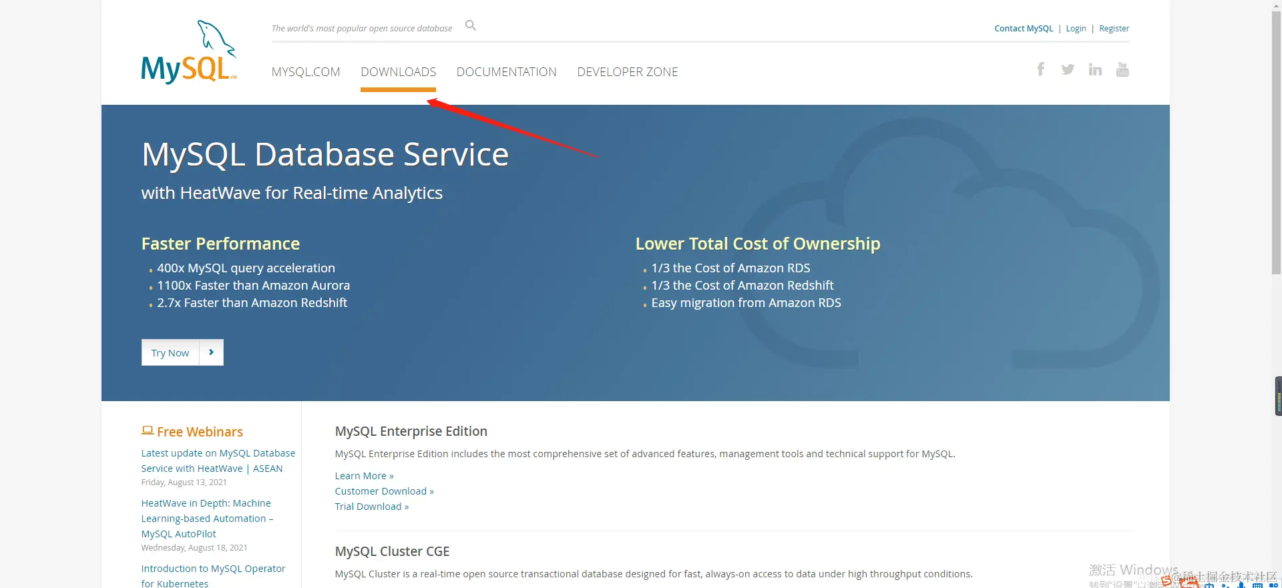Click the Register link
The image size is (1282, 588).
1114,29
